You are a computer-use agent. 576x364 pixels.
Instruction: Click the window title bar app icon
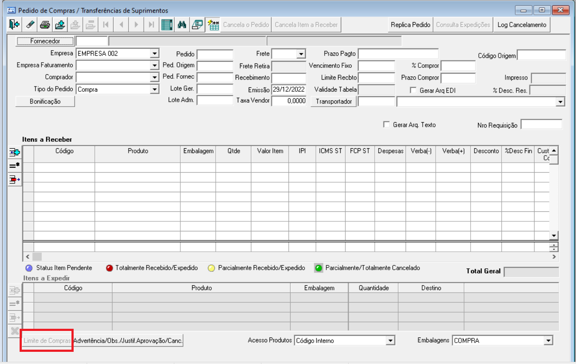coord(12,10)
